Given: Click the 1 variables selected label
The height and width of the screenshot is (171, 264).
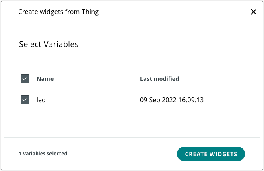Looking at the screenshot, I should (x=43, y=154).
